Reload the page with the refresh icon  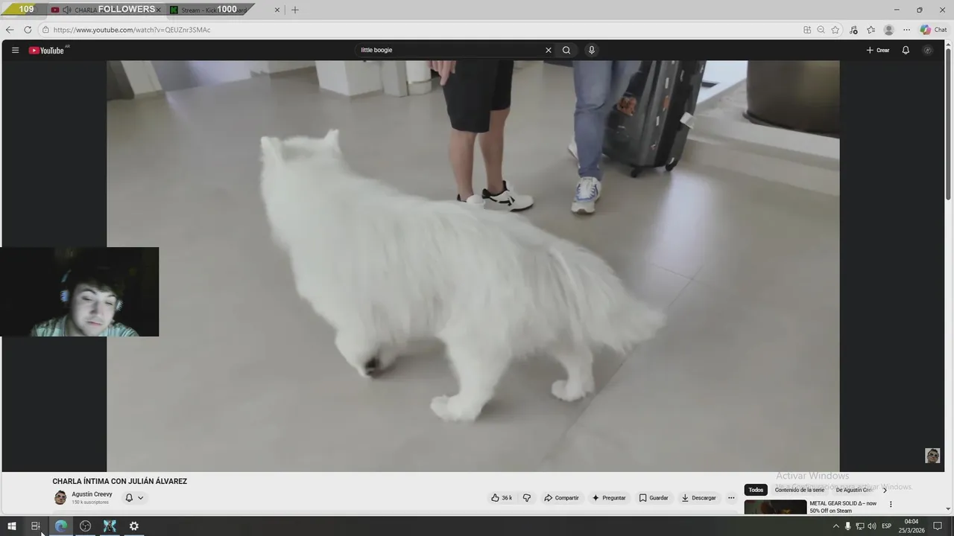(28, 30)
